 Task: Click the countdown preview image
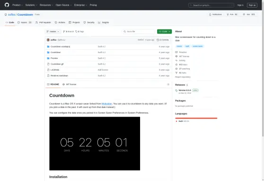pos(95,144)
